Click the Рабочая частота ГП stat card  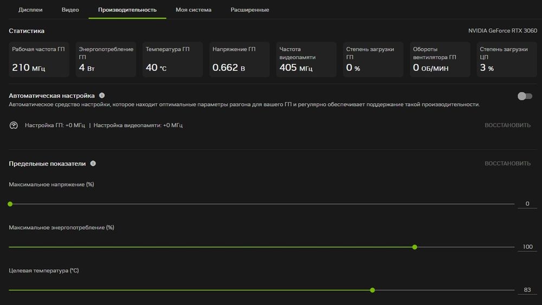point(39,60)
